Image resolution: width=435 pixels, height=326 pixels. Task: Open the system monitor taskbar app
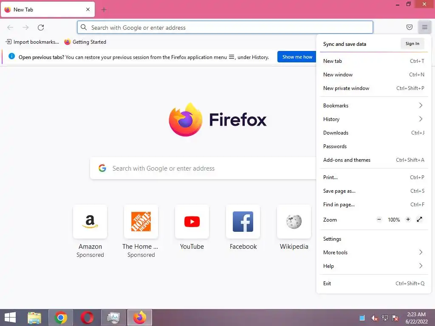[113, 318]
